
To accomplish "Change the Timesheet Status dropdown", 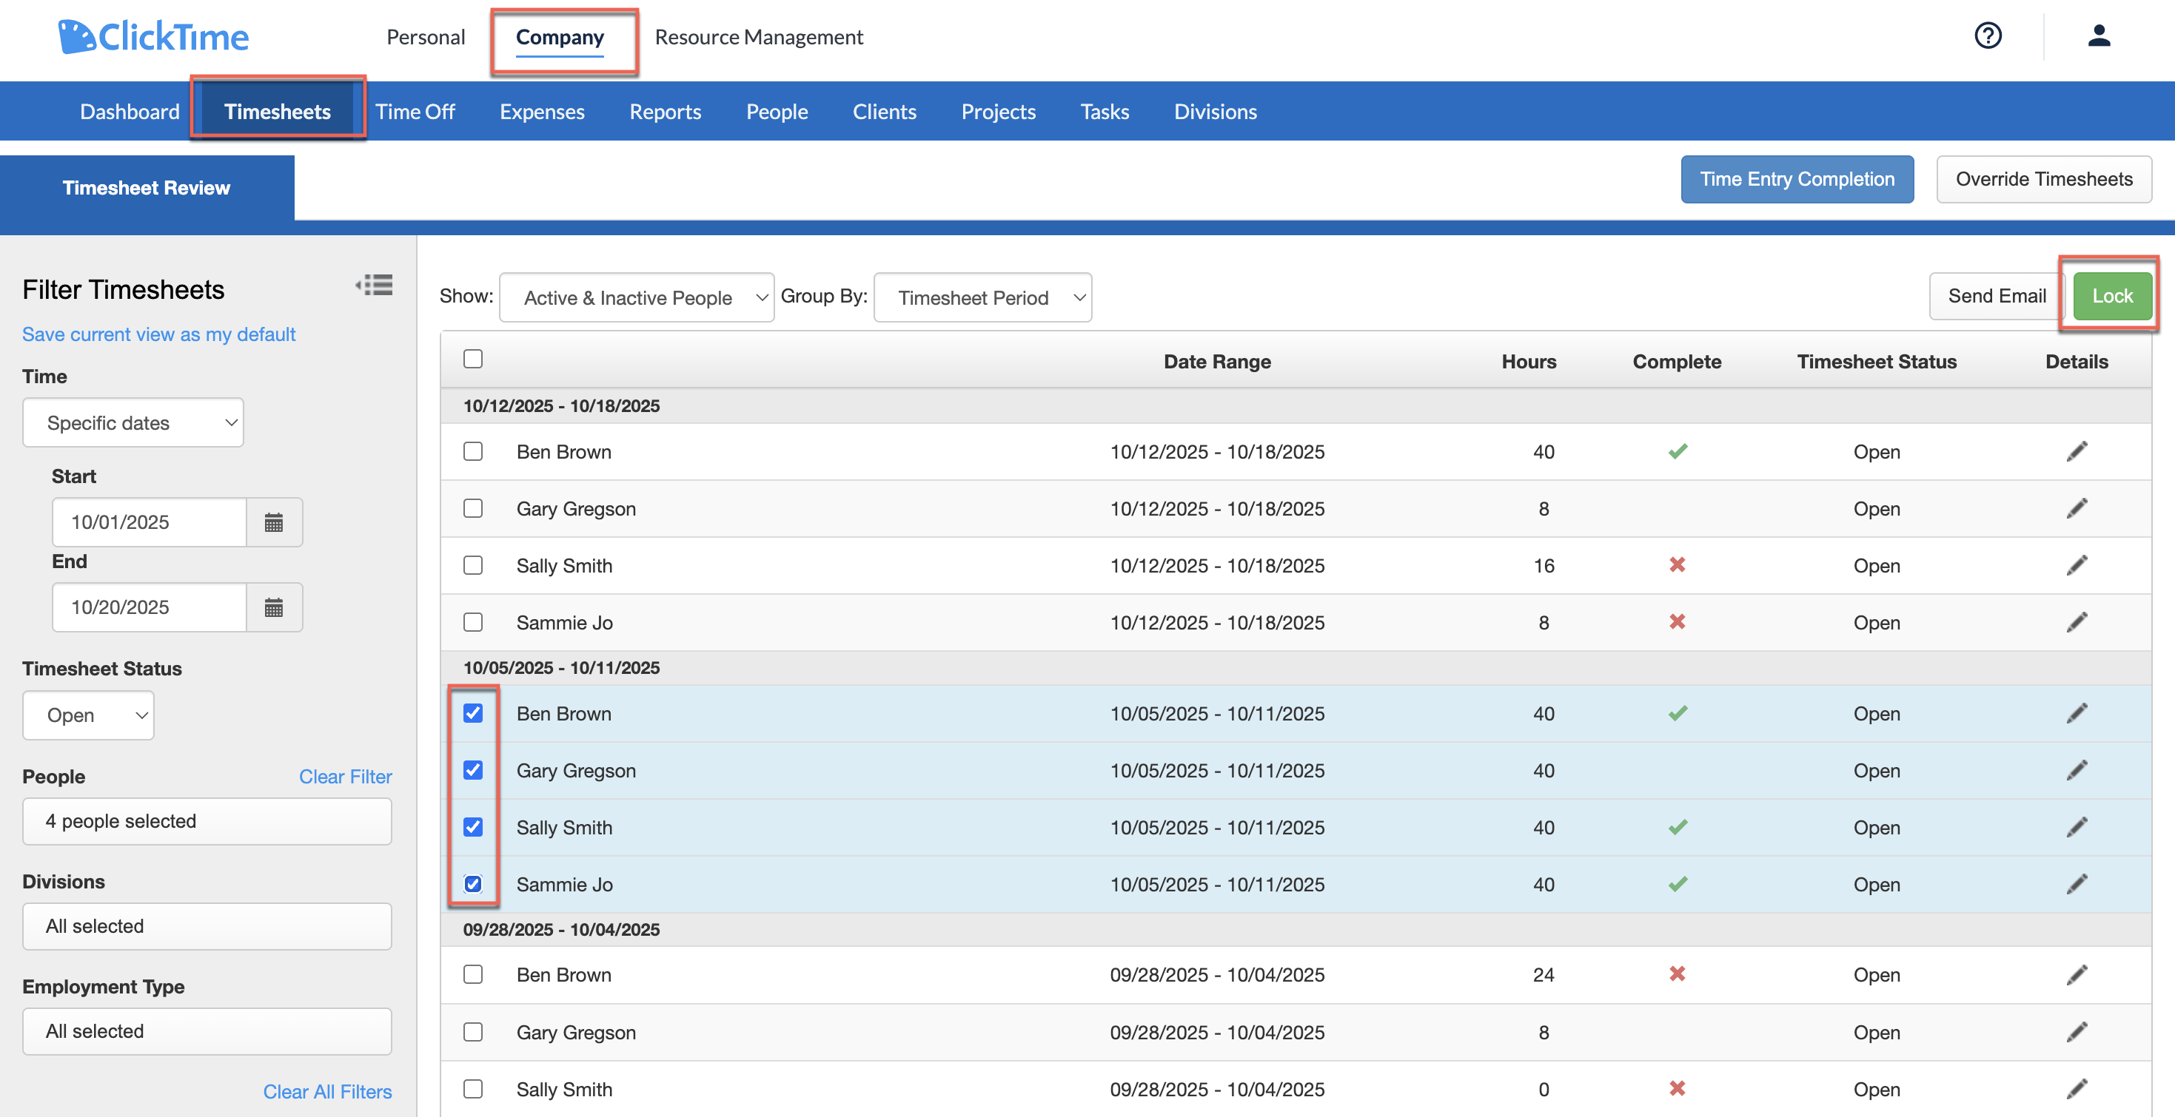I will tap(88, 715).
